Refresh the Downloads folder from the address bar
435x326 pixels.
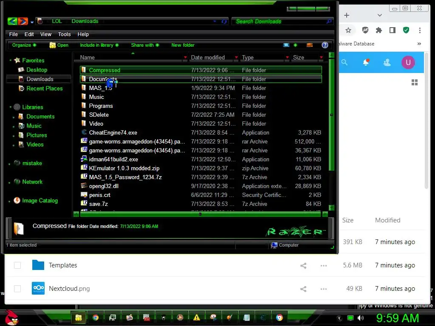[x=224, y=21]
